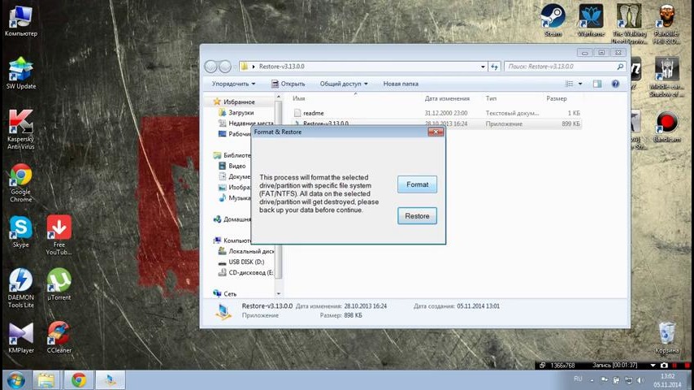This screenshot has height=390, width=694.
Task: Expand the Общий доступ dropdown menu
Action: coord(343,84)
